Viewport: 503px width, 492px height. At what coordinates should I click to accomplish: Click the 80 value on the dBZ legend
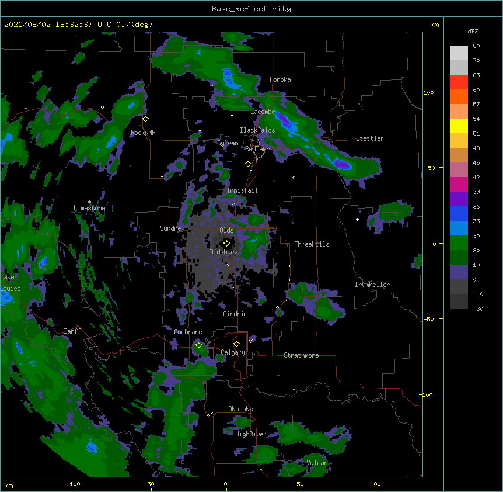(x=476, y=46)
